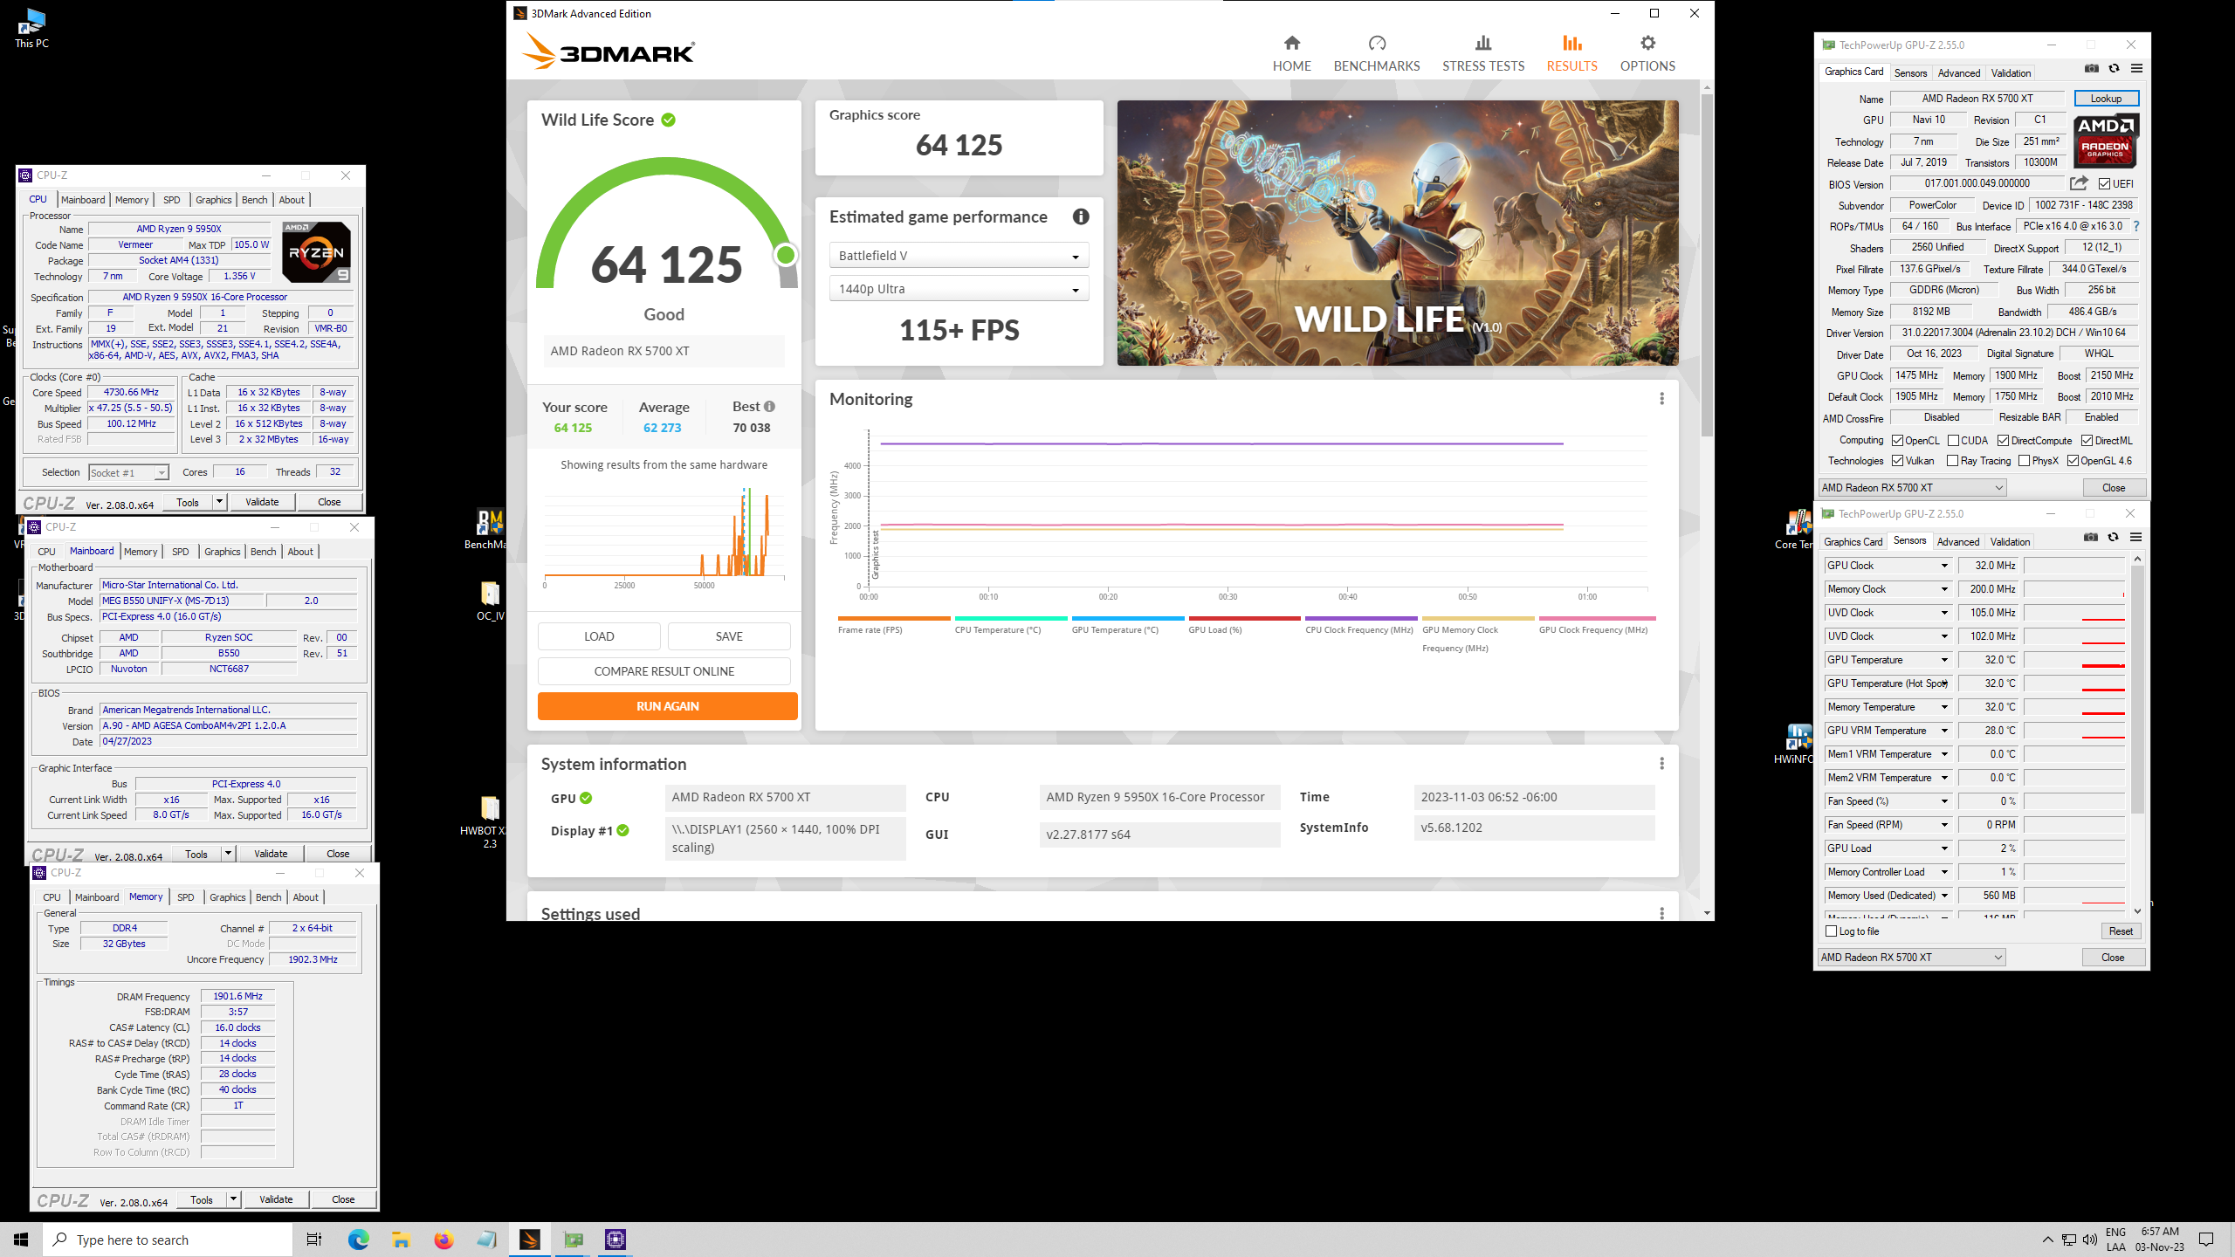This screenshot has height=1257, width=2235.
Task: Expand the Battlefield V game dropdown
Action: click(959, 256)
